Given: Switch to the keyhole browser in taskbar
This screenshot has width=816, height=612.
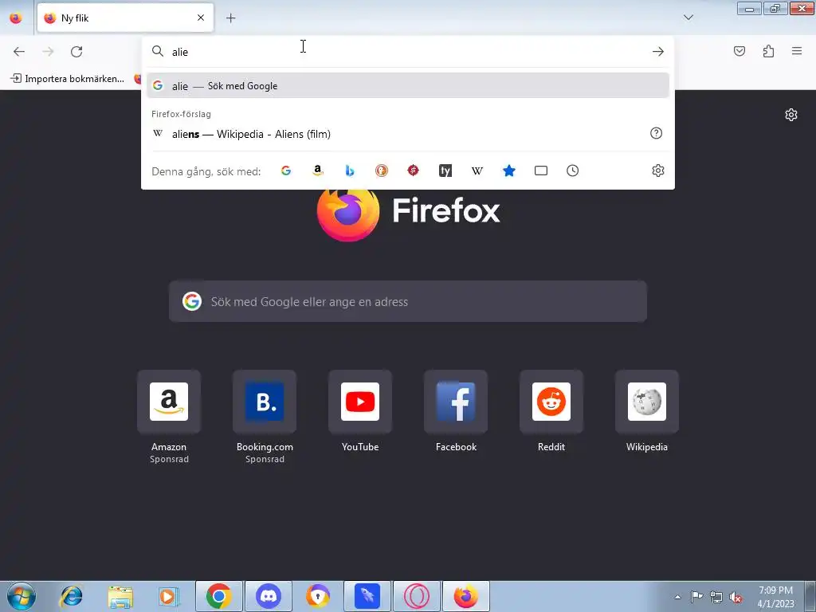Looking at the screenshot, I should [318, 596].
